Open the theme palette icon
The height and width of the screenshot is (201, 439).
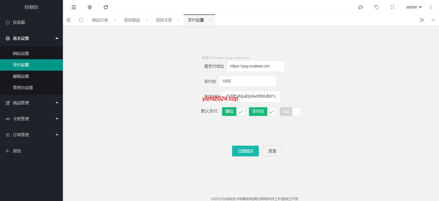point(361,7)
